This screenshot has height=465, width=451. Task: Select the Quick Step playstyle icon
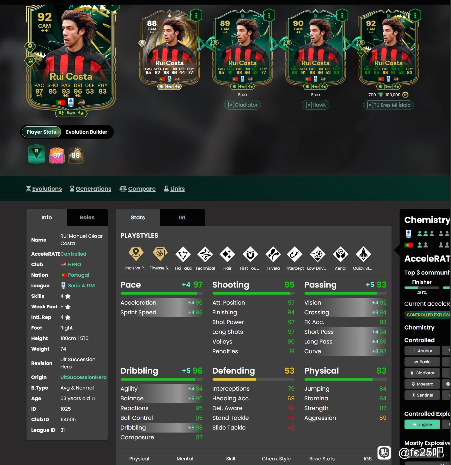[363, 254]
